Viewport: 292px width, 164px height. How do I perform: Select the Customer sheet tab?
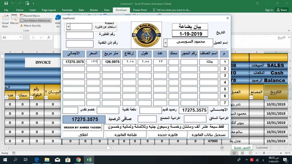pyautogui.click(x=262, y=148)
